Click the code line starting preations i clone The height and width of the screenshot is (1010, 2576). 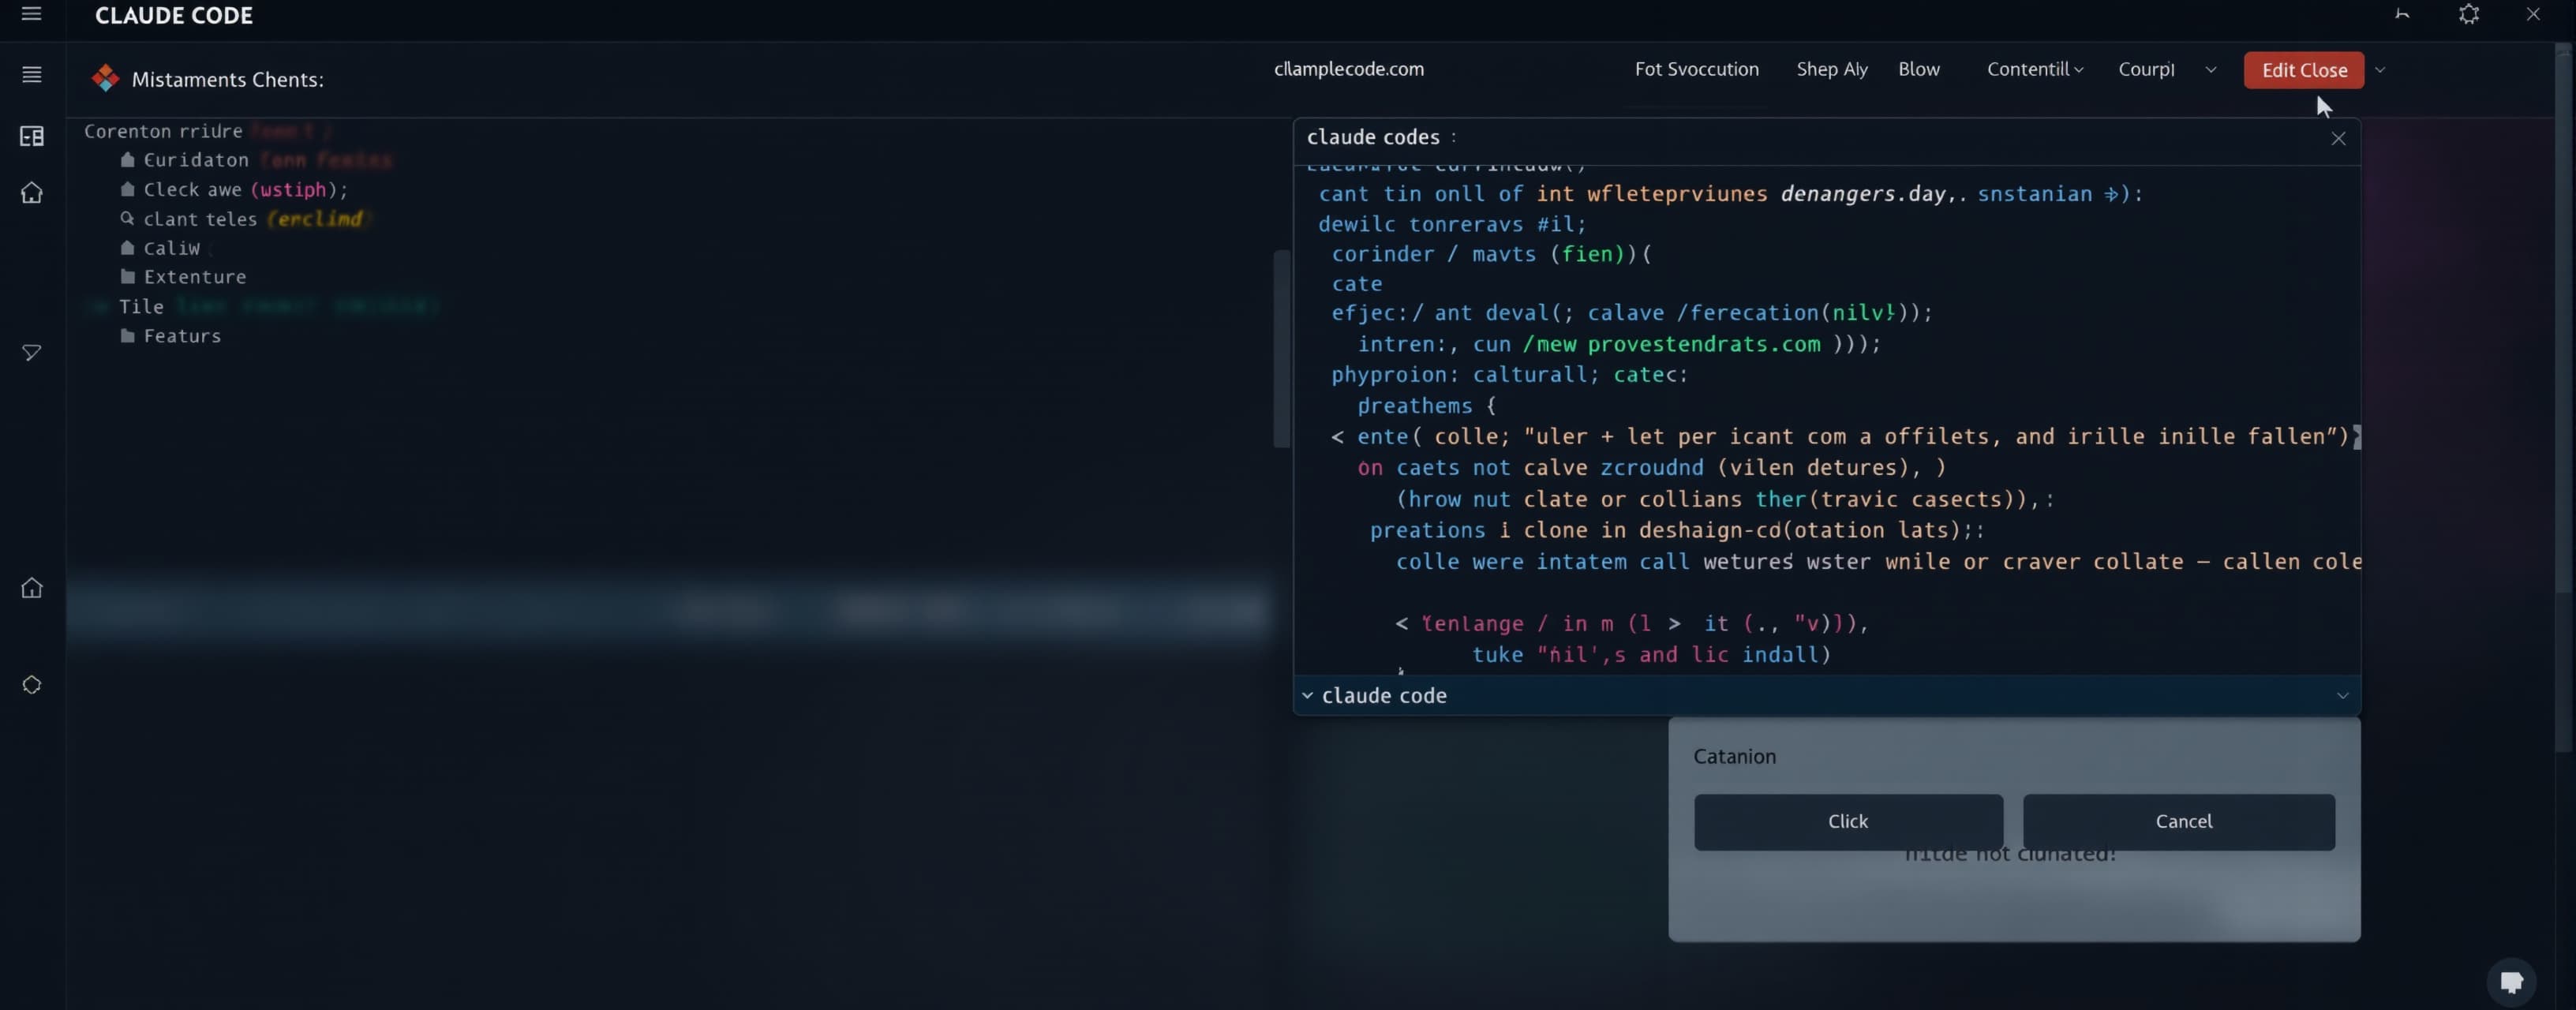(x=1676, y=530)
